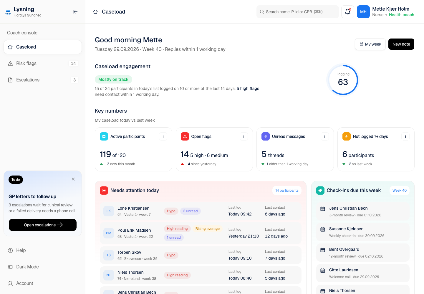Click the Logging 63 progress ring
The width and height of the screenshot is (424, 294).
[343, 80]
